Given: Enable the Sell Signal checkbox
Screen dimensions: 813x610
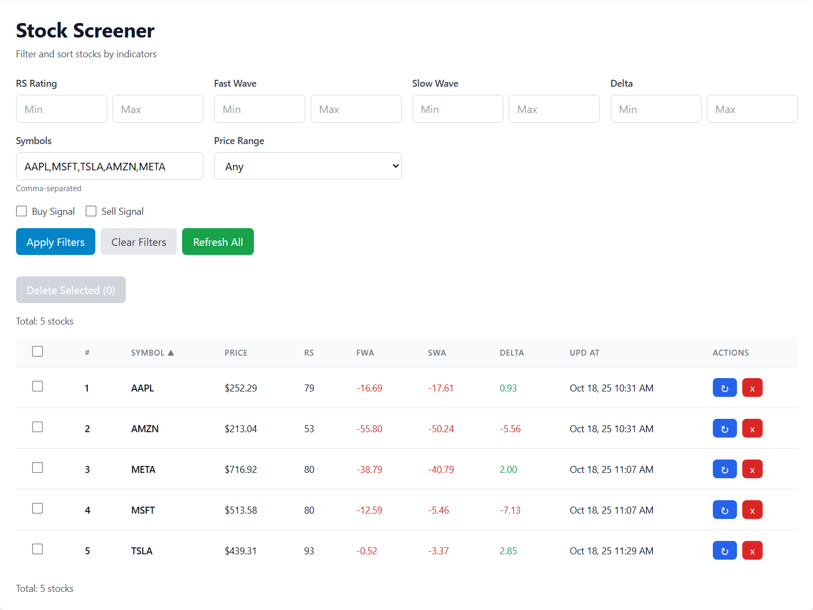Looking at the screenshot, I should point(91,211).
